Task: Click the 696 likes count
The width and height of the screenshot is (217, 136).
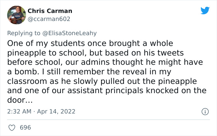Action: [25, 127]
